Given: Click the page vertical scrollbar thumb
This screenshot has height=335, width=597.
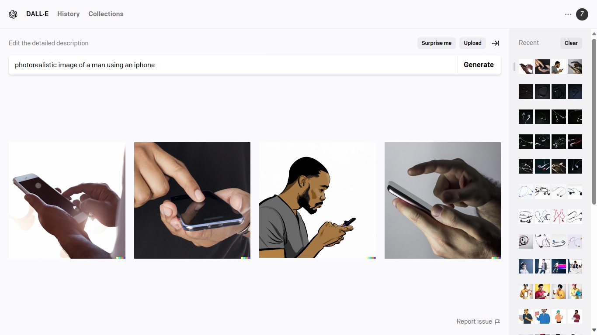Looking at the screenshot, I should point(594,121).
